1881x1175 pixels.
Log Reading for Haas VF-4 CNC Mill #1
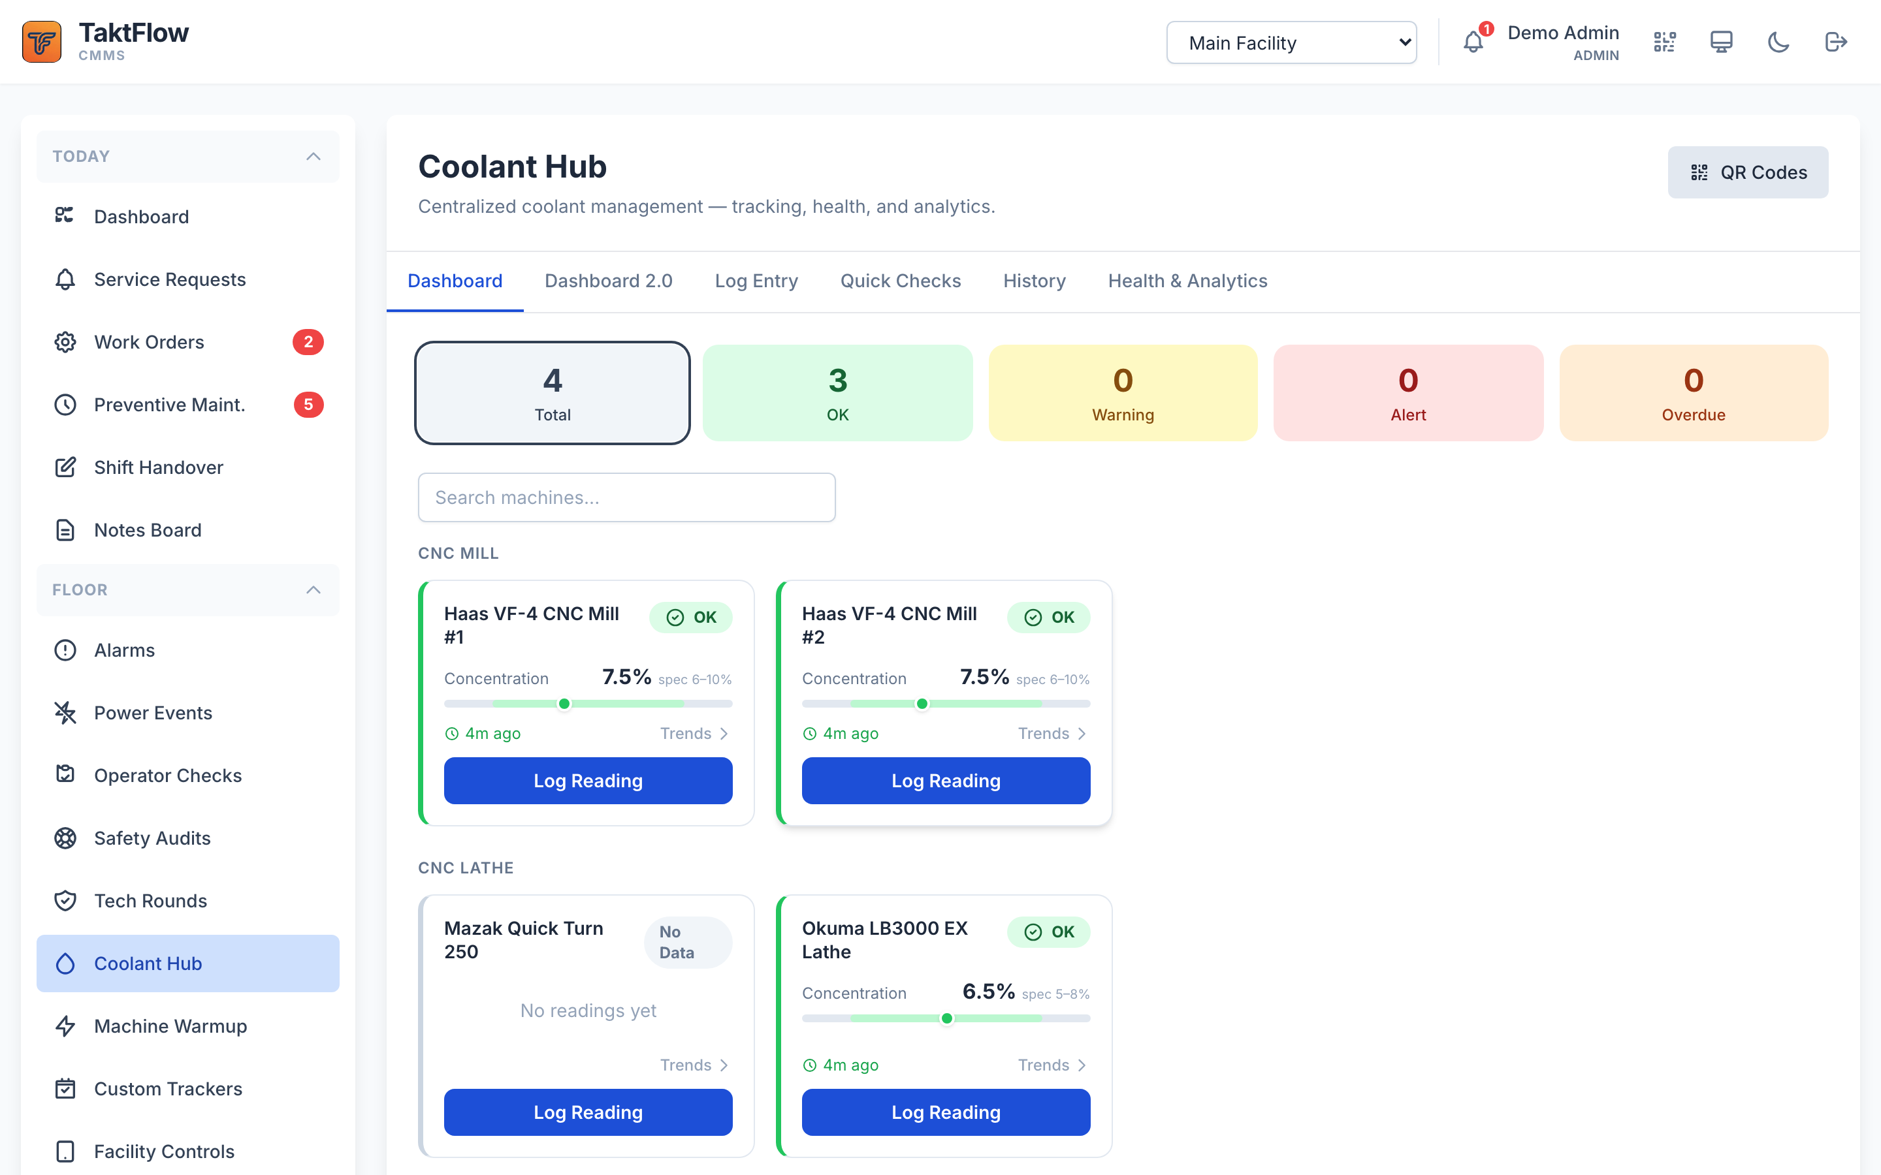click(588, 780)
